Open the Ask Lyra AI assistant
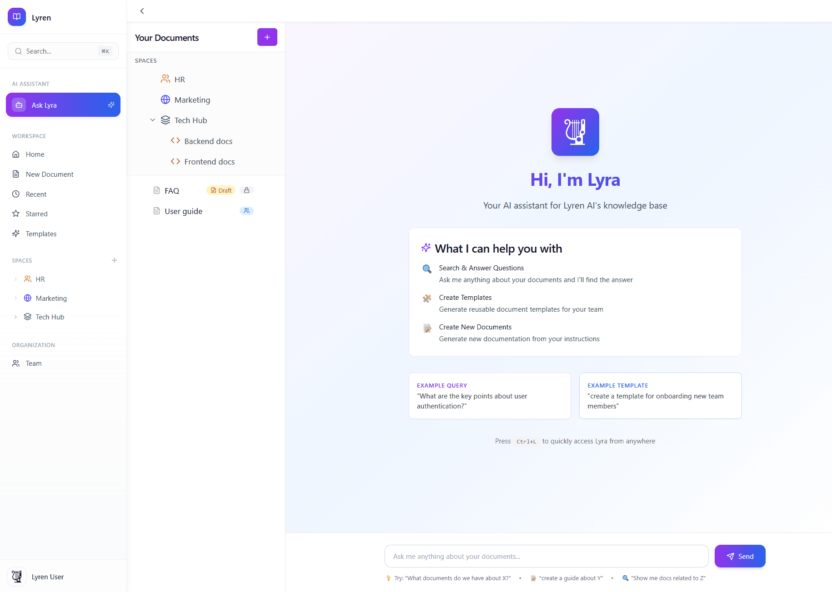The height and width of the screenshot is (592, 832). click(63, 105)
